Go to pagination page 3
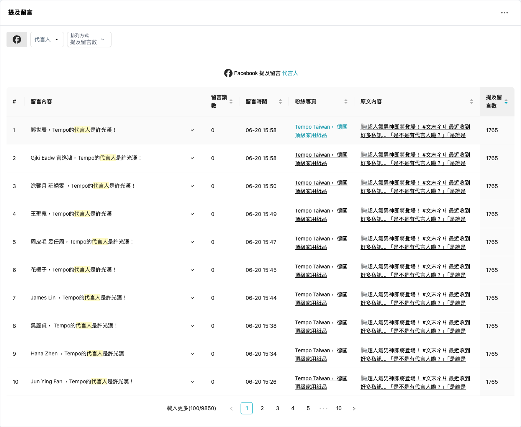Image resolution: width=521 pixels, height=427 pixels. point(277,408)
